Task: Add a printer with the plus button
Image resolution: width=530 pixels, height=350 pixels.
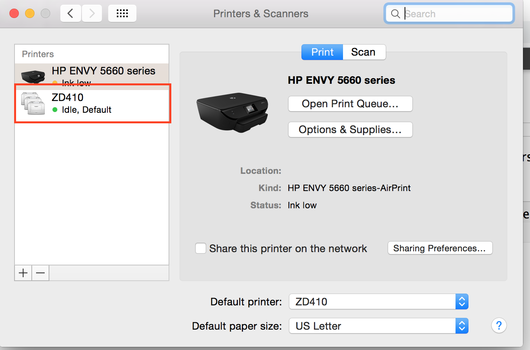Action: pyautogui.click(x=23, y=273)
